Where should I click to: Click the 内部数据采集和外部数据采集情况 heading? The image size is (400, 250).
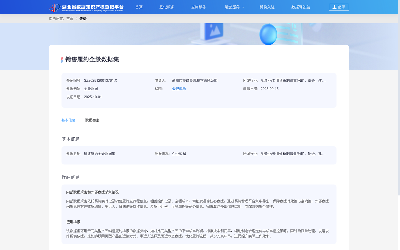click(92, 192)
